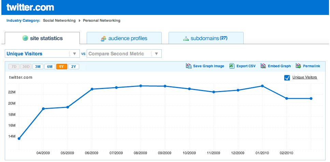Click the 05/2009 data point on the line
330x162 pixels.
tap(68, 107)
